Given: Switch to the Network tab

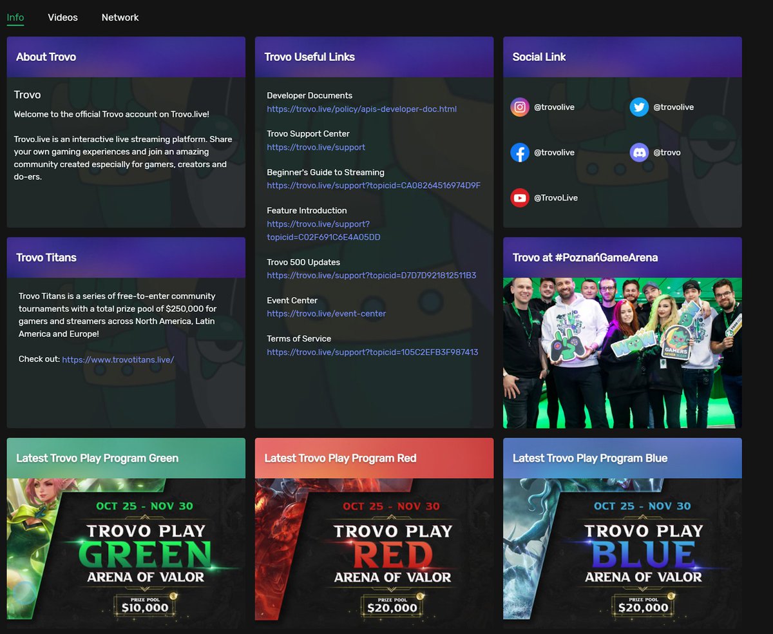Looking at the screenshot, I should click(120, 17).
